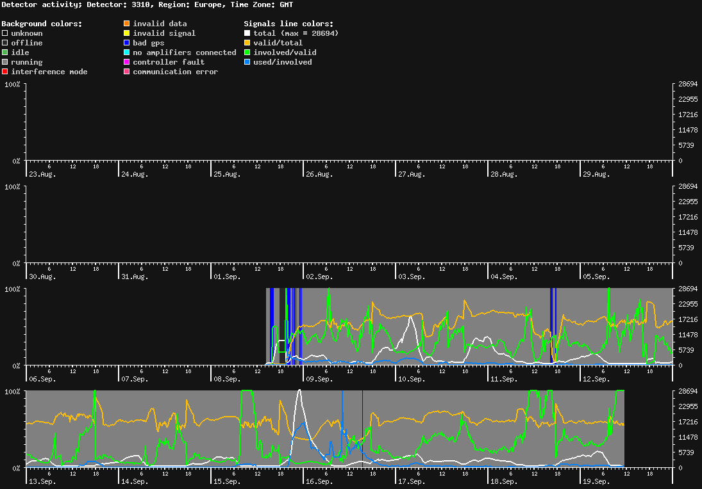Click the unknown background color swatch
The height and width of the screenshot is (489, 702).
[5, 33]
